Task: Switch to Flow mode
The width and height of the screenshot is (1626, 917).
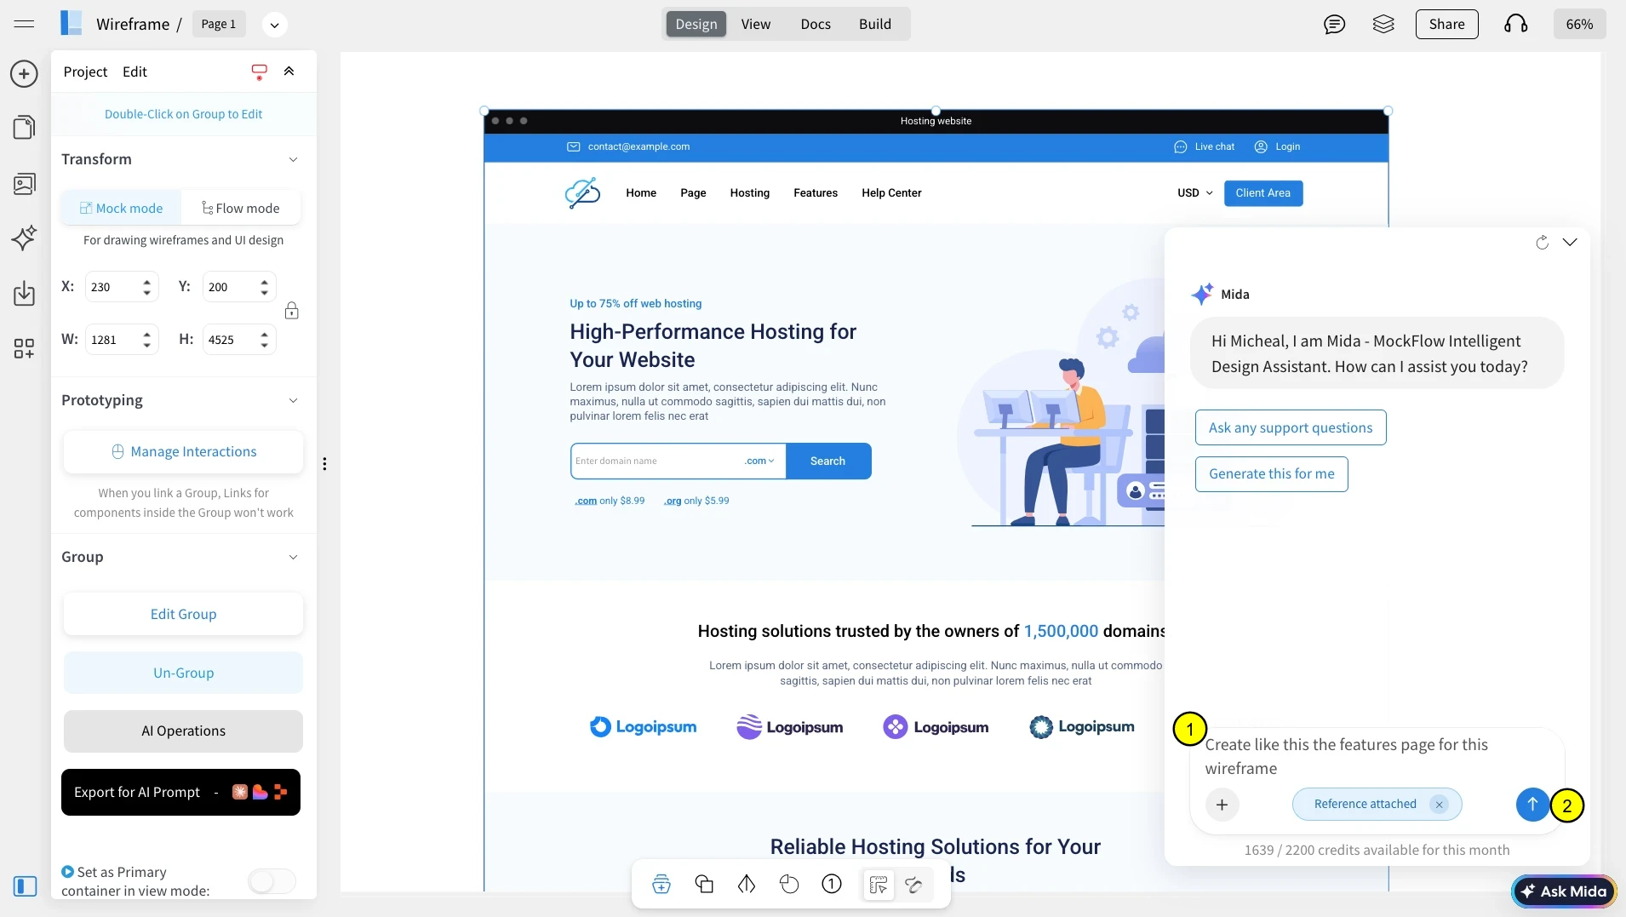Action: [241, 209]
